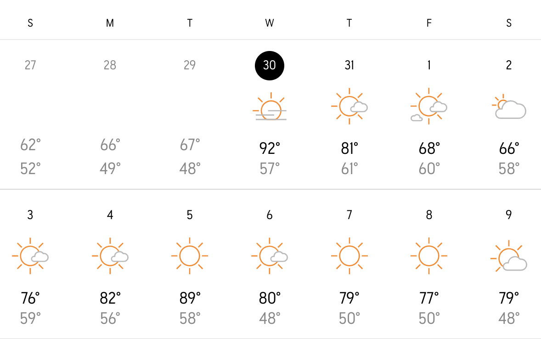541x339 pixels.
Task: Click the F weekday column header
Action: [429, 23]
